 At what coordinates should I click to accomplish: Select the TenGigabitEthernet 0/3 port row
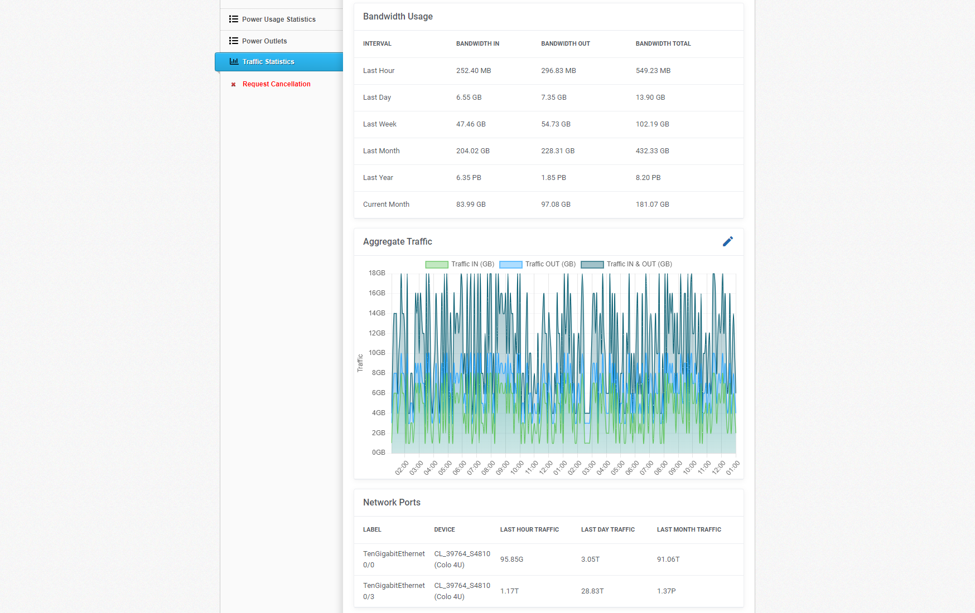click(548, 591)
